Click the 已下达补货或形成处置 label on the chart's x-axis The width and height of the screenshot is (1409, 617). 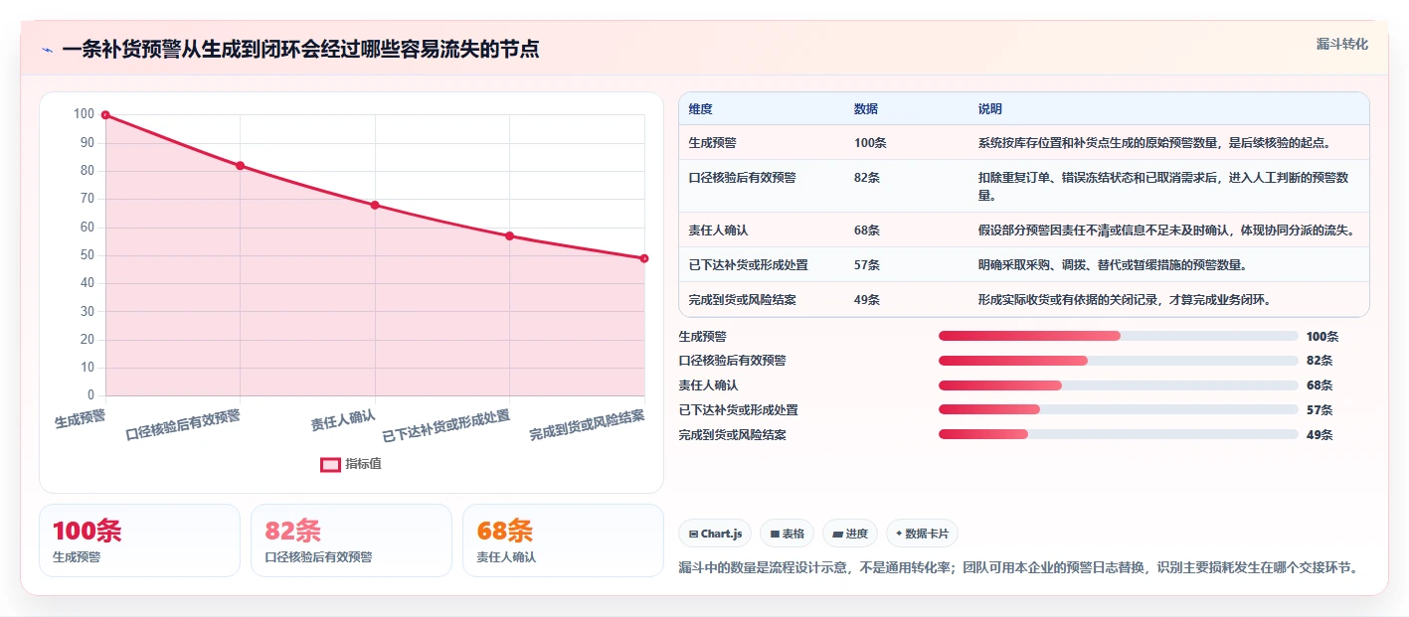(x=446, y=425)
